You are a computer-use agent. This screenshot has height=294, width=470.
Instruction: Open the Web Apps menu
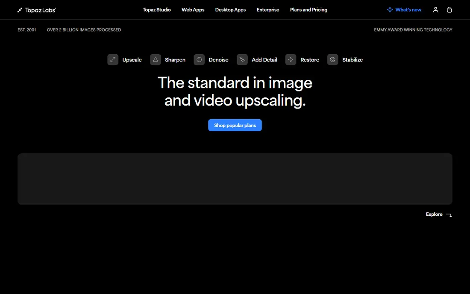193,10
